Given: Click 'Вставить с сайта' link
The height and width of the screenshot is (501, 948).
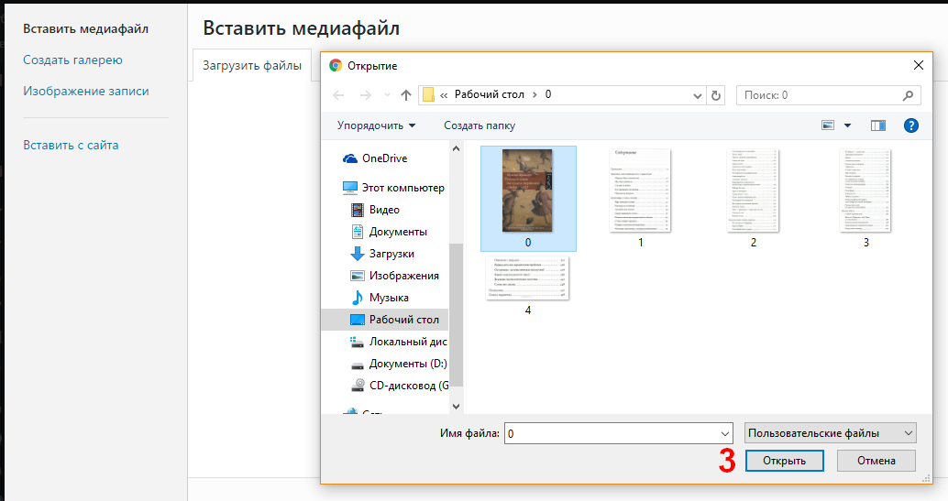Looking at the screenshot, I should pyautogui.click(x=71, y=145).
